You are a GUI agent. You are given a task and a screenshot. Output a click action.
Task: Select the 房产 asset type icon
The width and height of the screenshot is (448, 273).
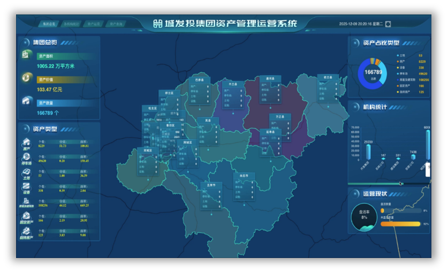[26, 143]
